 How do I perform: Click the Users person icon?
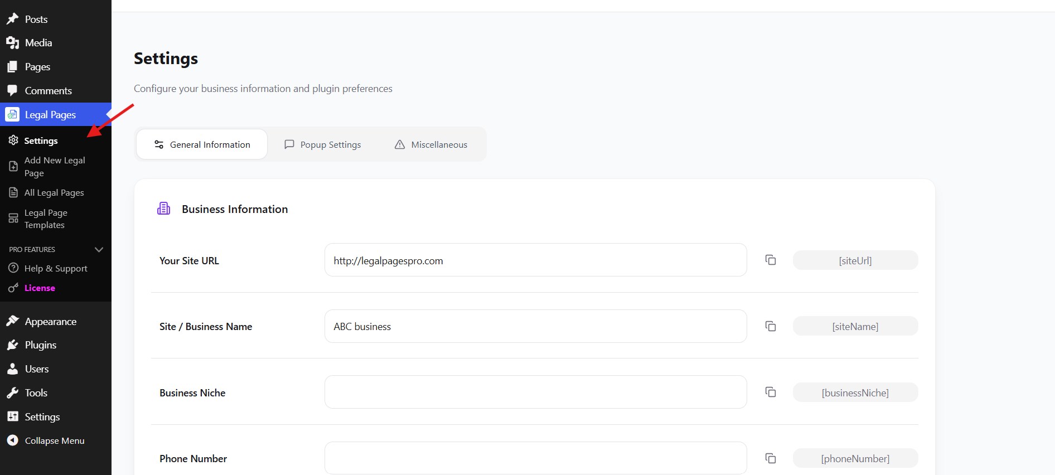tap(12, 369)
